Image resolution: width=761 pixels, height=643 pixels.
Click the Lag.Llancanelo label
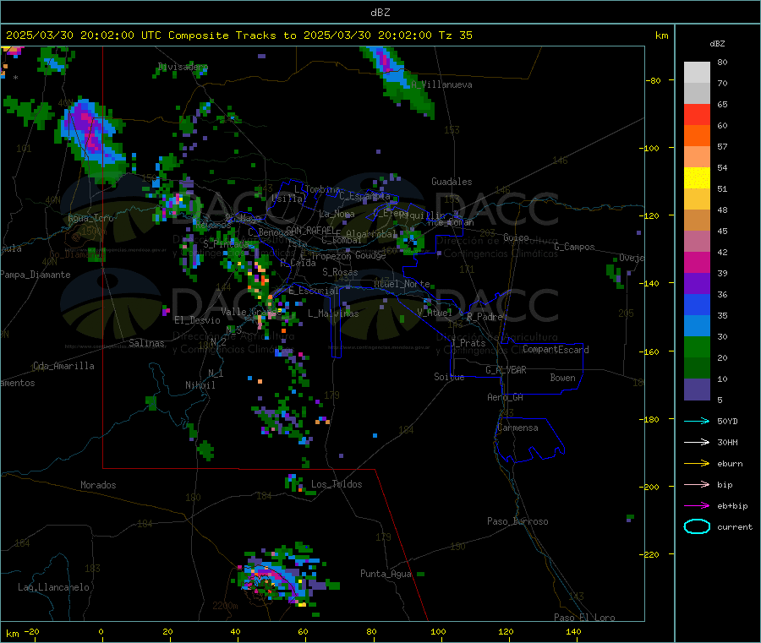(53, 587)
